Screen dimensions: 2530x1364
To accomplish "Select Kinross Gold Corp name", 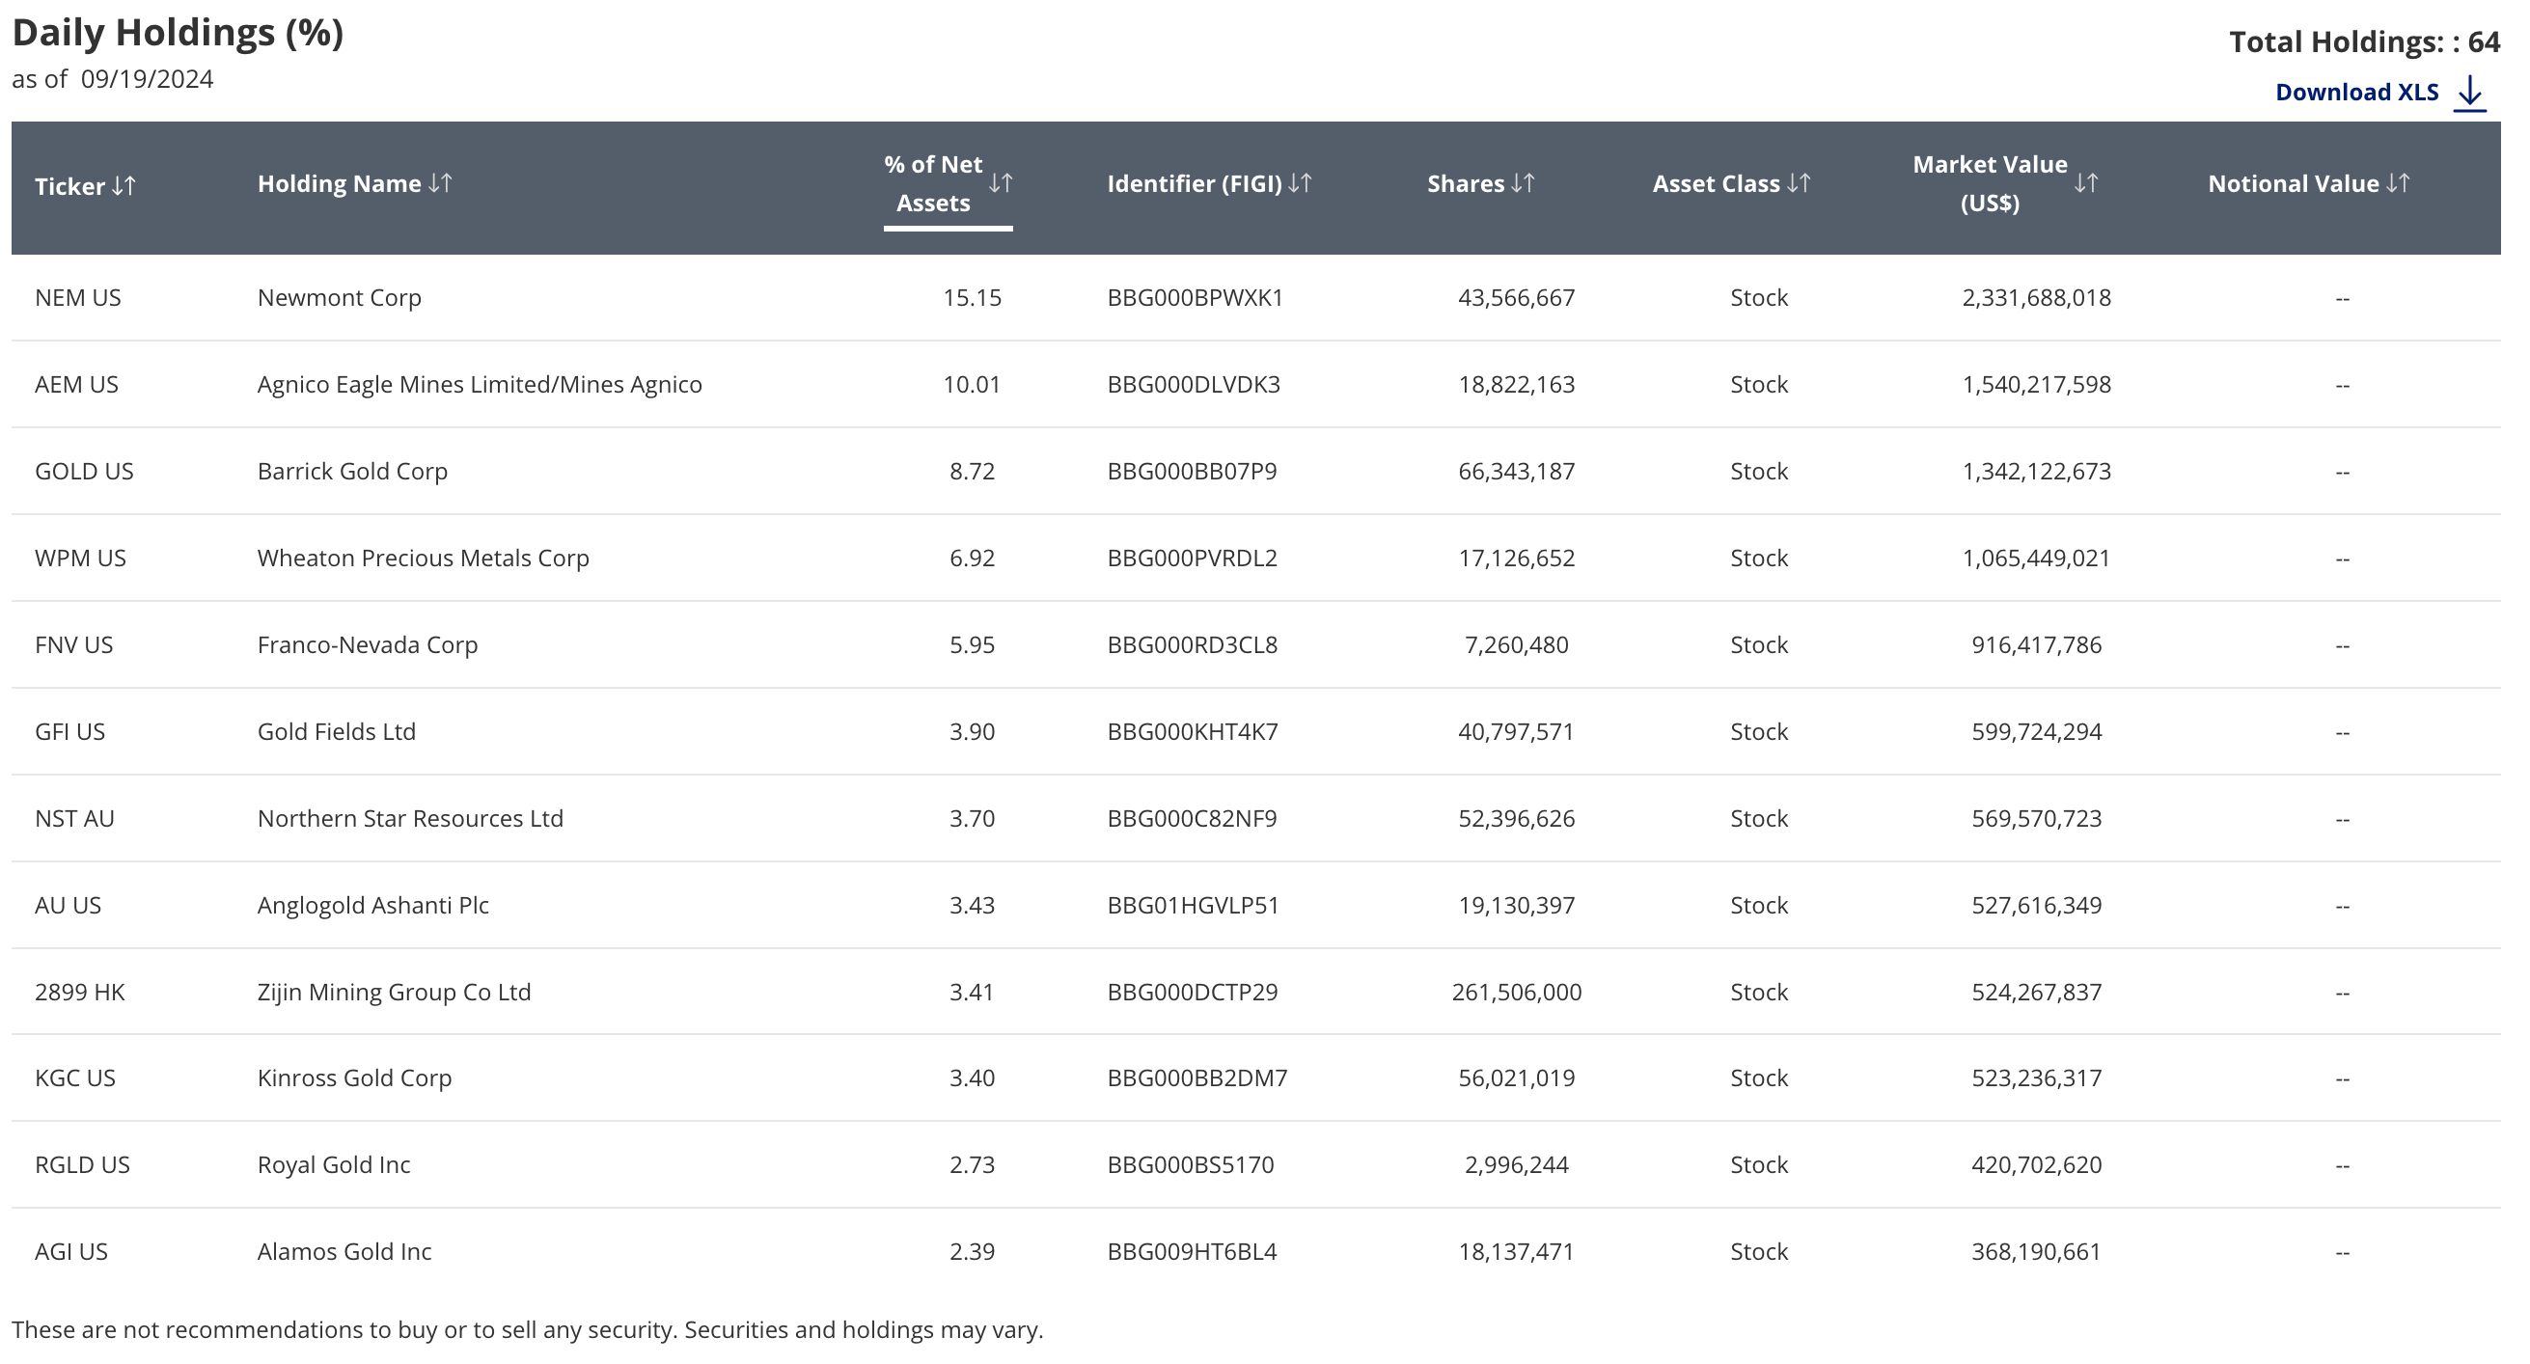I will [x=354, y=1078].
